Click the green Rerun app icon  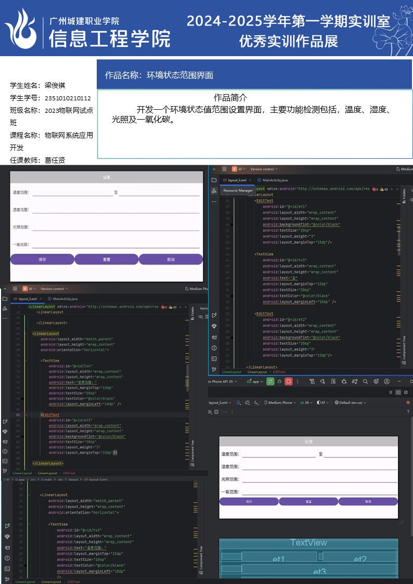270,381
